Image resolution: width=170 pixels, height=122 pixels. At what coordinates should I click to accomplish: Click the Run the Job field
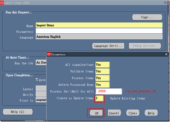pyautogui.click(x=41, y=63)
